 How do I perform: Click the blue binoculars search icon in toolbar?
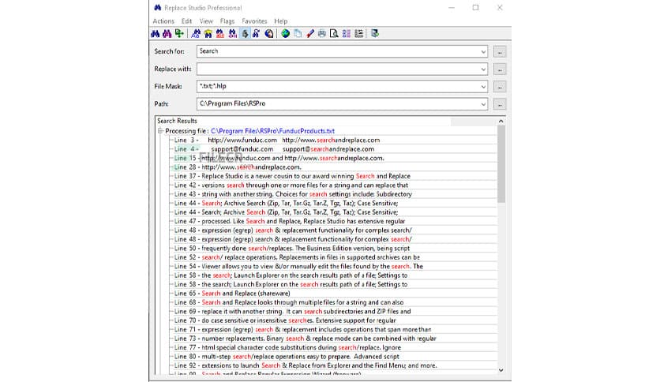(156, 33)
